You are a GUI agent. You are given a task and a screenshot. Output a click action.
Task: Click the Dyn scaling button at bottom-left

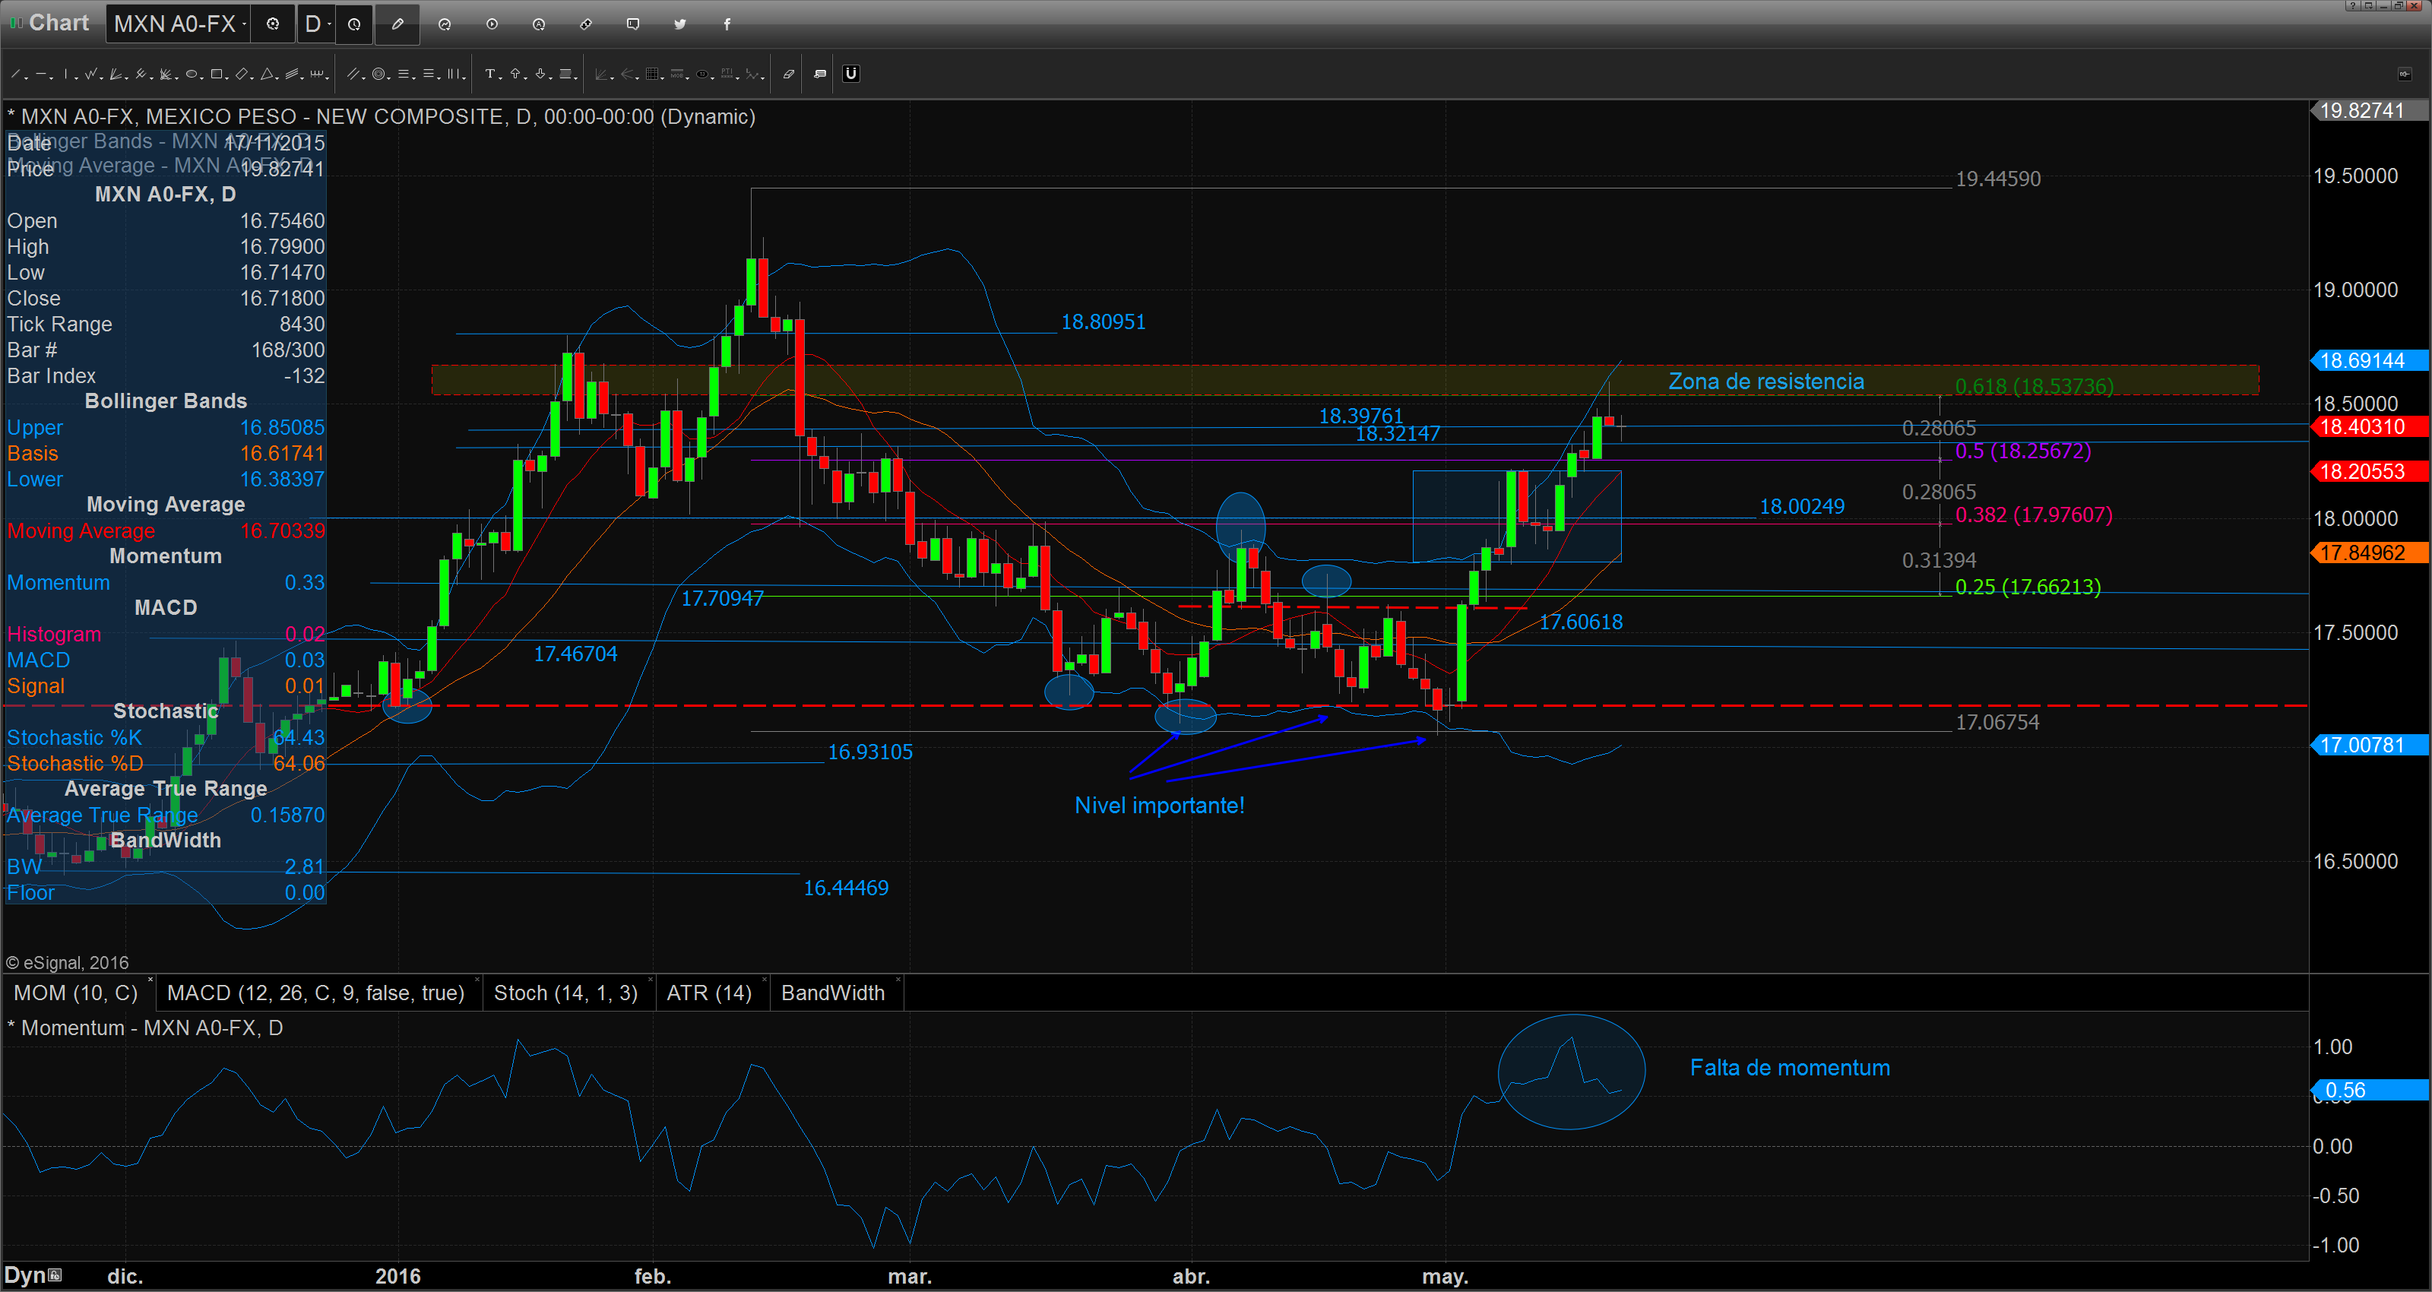[32, 1275]
